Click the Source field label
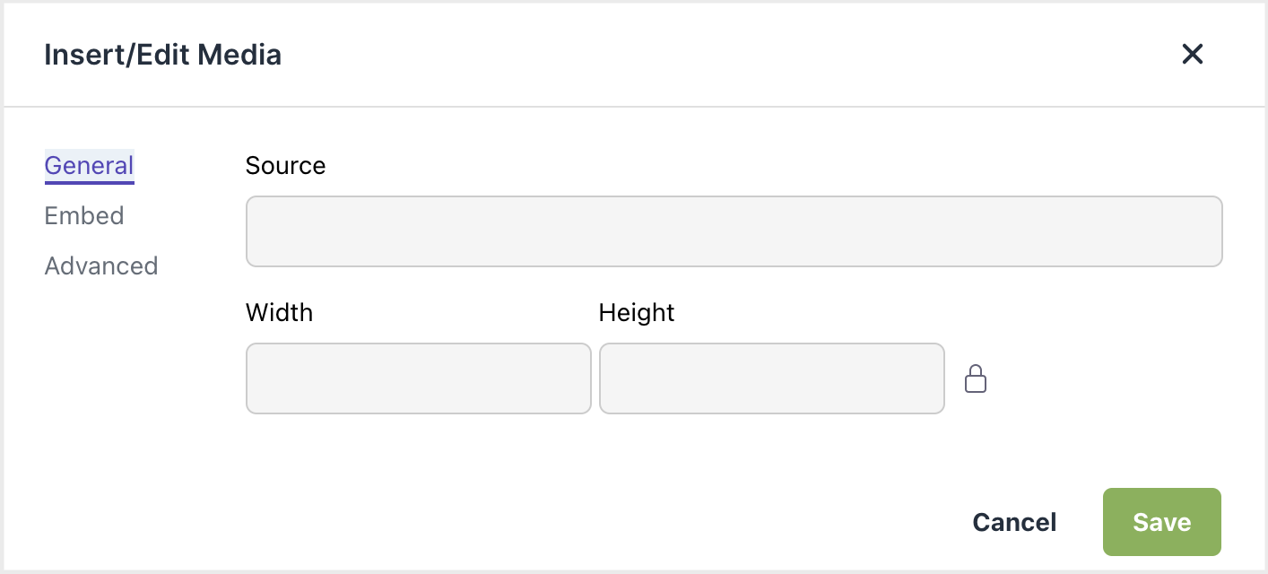The width and height of the screenshot is (1268, 574). coord(285,166)
